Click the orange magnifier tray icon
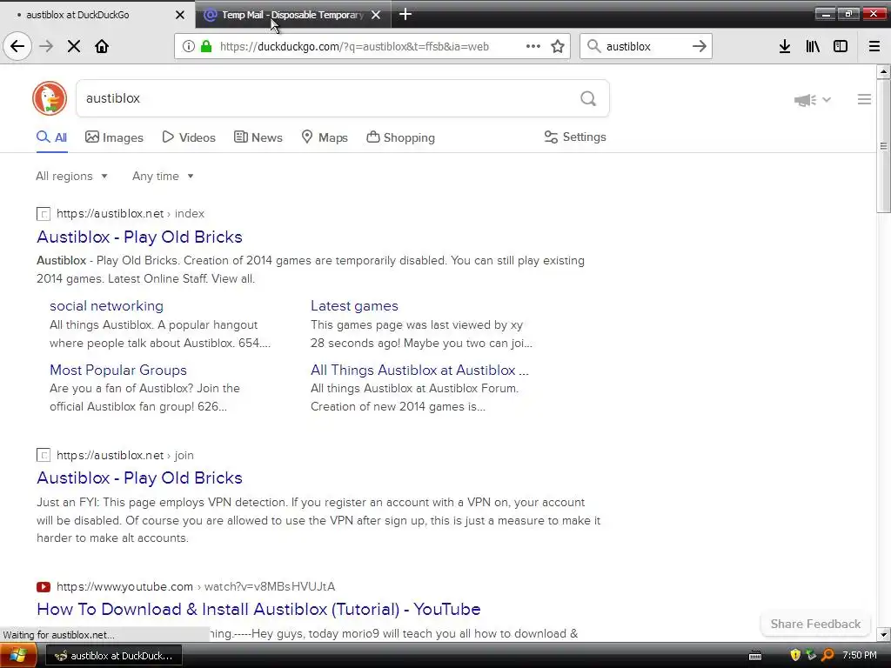This screenshot has height=668, width=891. click(828, 655)
